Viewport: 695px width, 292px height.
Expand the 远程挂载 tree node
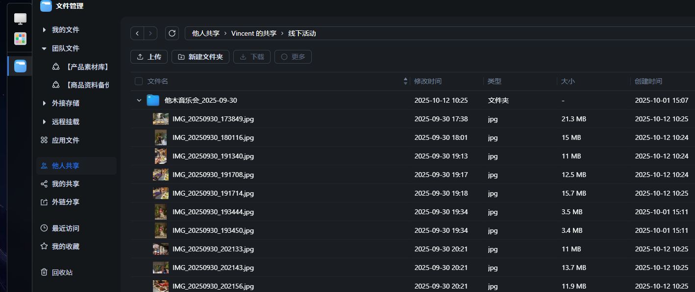click(x=44, y=122)
